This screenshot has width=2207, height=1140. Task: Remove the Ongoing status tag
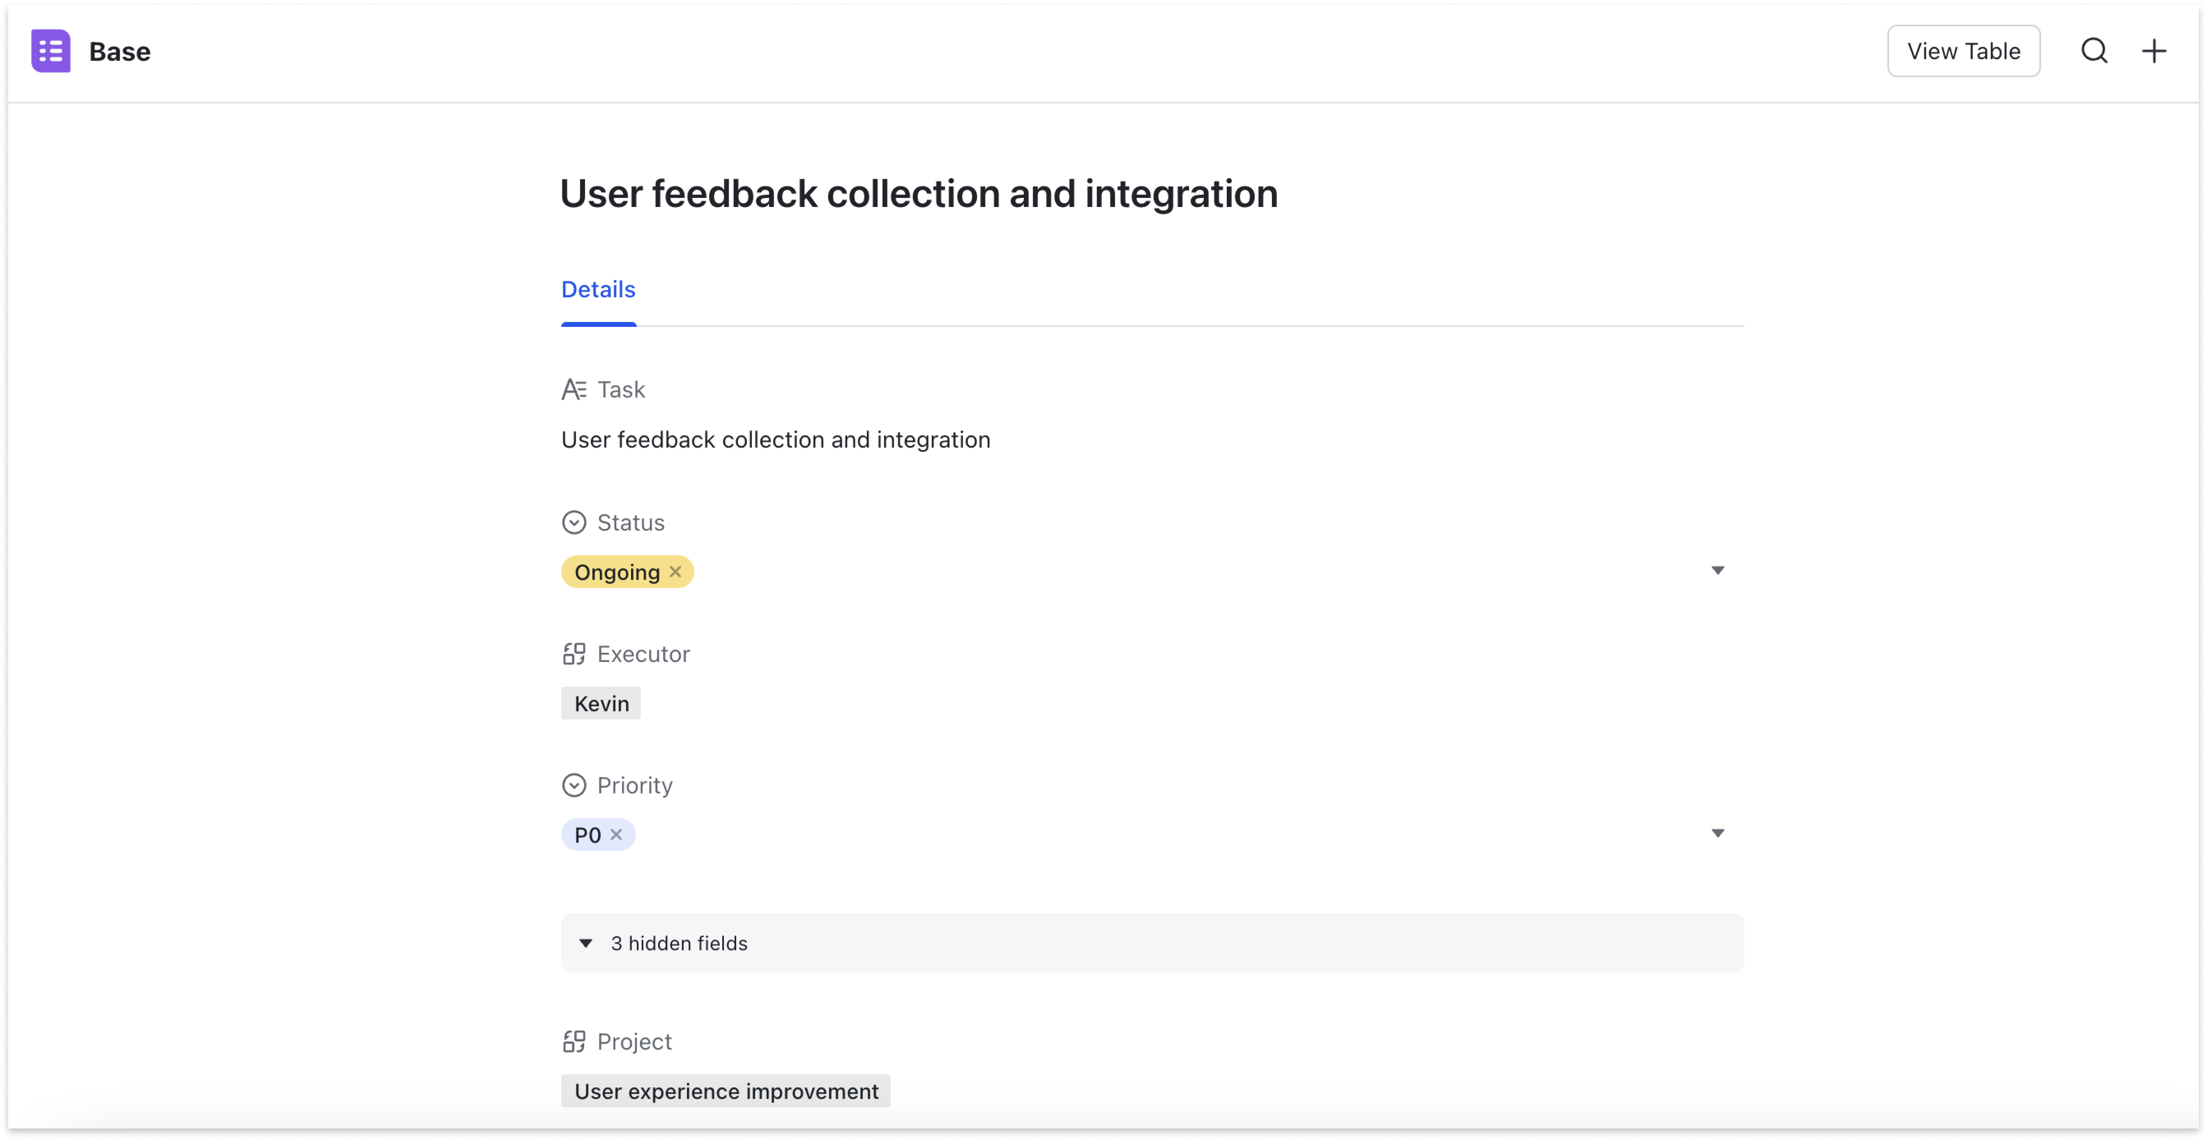[x=675, y=572]
